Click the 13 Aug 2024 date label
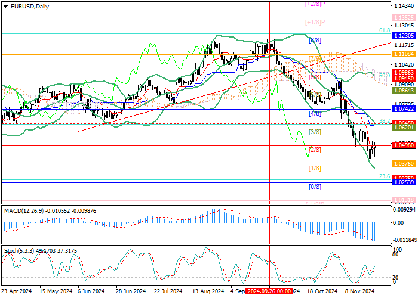Screen dimensions: 418x298 click(208, 291)
